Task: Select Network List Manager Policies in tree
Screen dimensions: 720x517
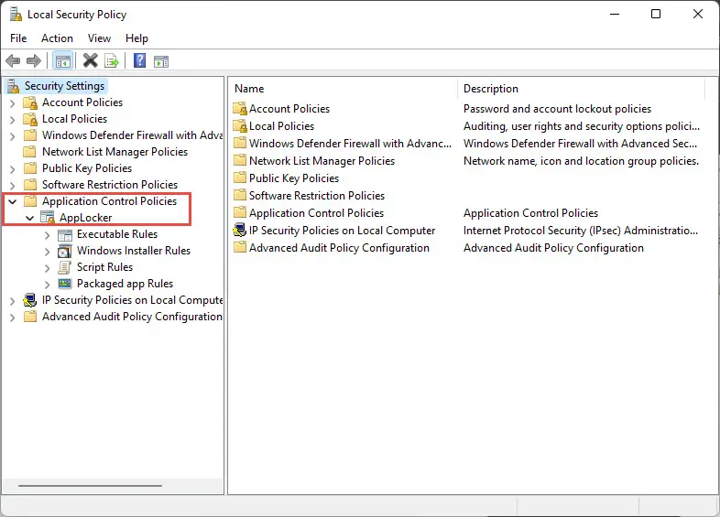Action: (x=115, y=152)
